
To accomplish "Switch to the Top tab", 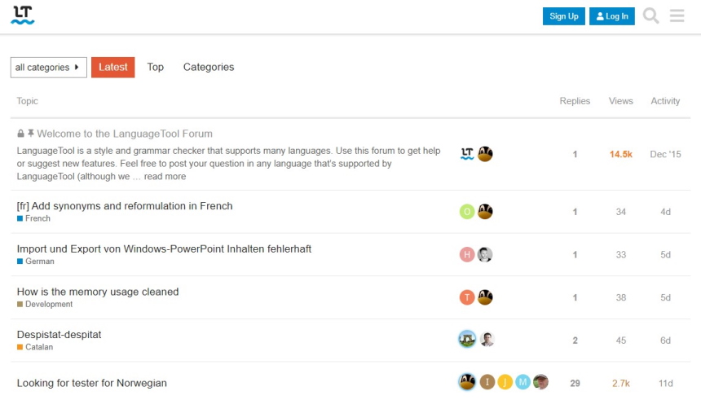I will [155, 67].
